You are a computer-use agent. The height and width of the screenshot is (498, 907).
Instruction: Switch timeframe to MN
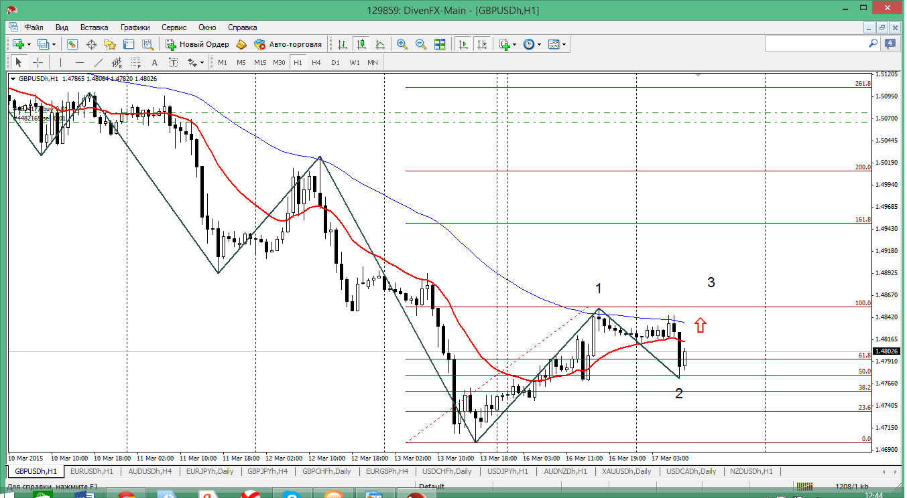coord(373,62)
